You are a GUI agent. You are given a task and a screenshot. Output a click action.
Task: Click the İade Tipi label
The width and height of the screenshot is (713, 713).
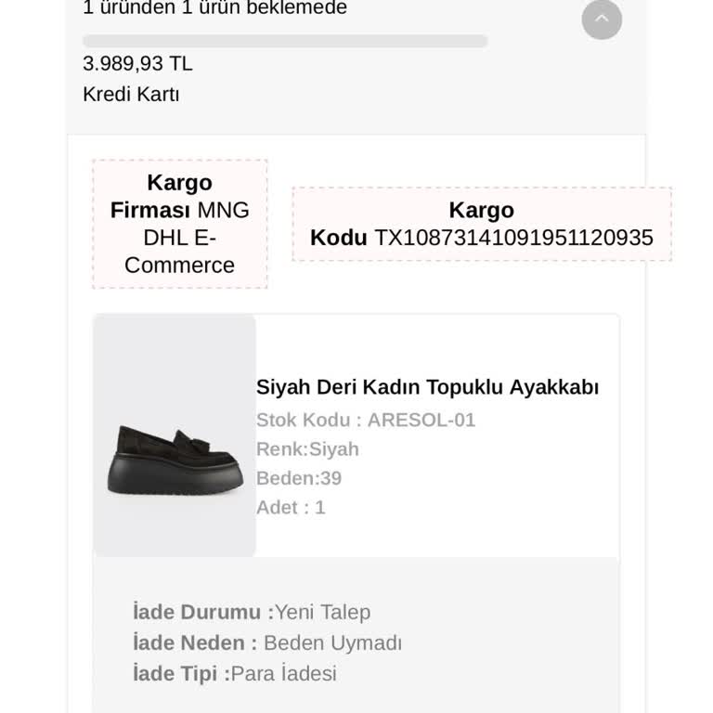point(181,673)
